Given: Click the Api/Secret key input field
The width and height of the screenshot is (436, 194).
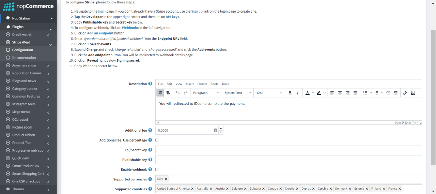Looking at the screenshot, I should click(x=289, y=150).
